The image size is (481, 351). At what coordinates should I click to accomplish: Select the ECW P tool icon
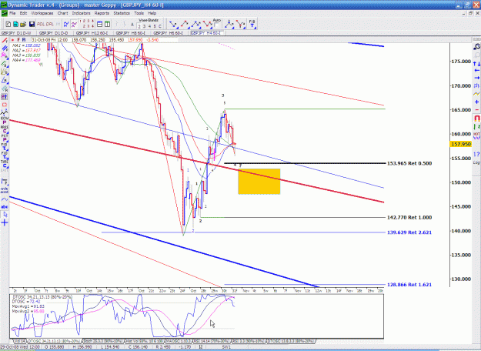(5, 121)
